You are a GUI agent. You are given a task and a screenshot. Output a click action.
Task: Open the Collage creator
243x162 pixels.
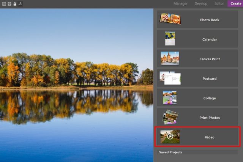tap(197, 98)
